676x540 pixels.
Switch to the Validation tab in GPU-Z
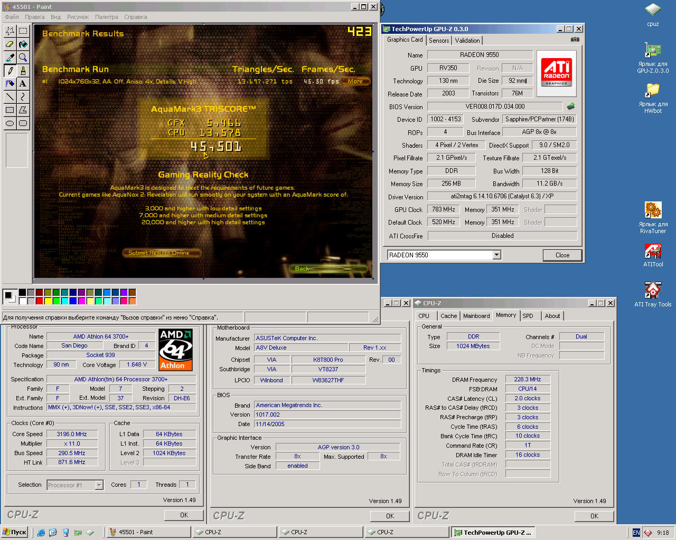tap(467, 41)
